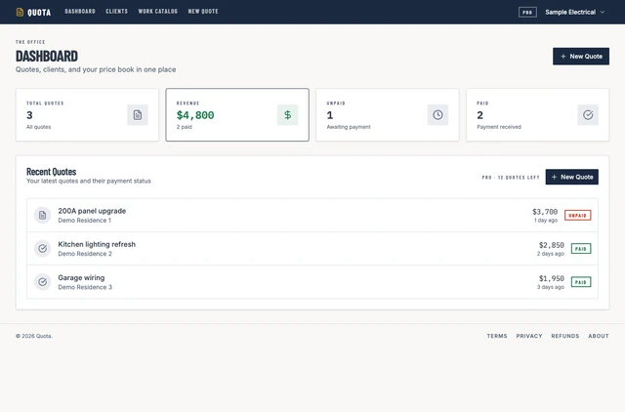Click the Total Quotes document icon
Image resolution: width=625 pixels, height=412 pixels.
pyautogui.click(x=138, y=115)
